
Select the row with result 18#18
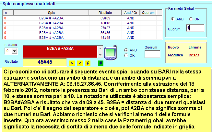82,23
